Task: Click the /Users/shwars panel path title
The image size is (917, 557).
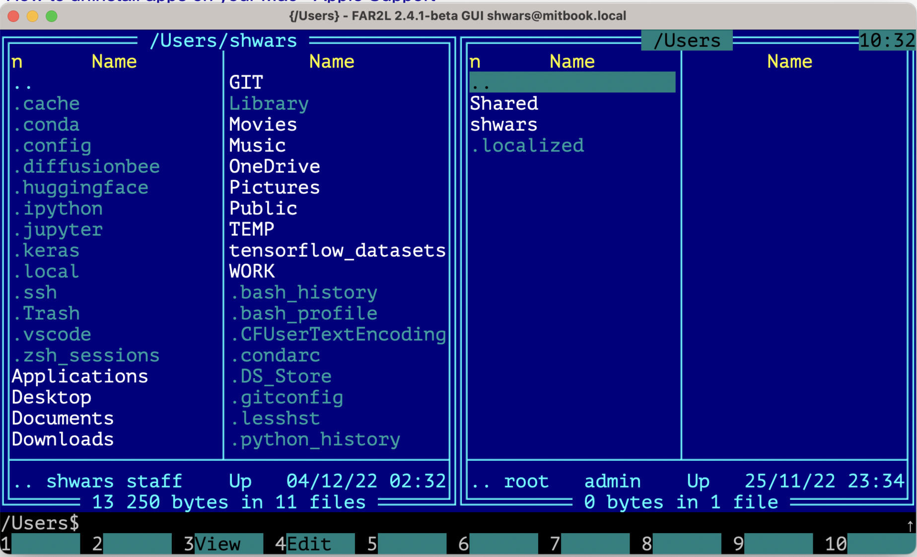Action: coord(223,41)
